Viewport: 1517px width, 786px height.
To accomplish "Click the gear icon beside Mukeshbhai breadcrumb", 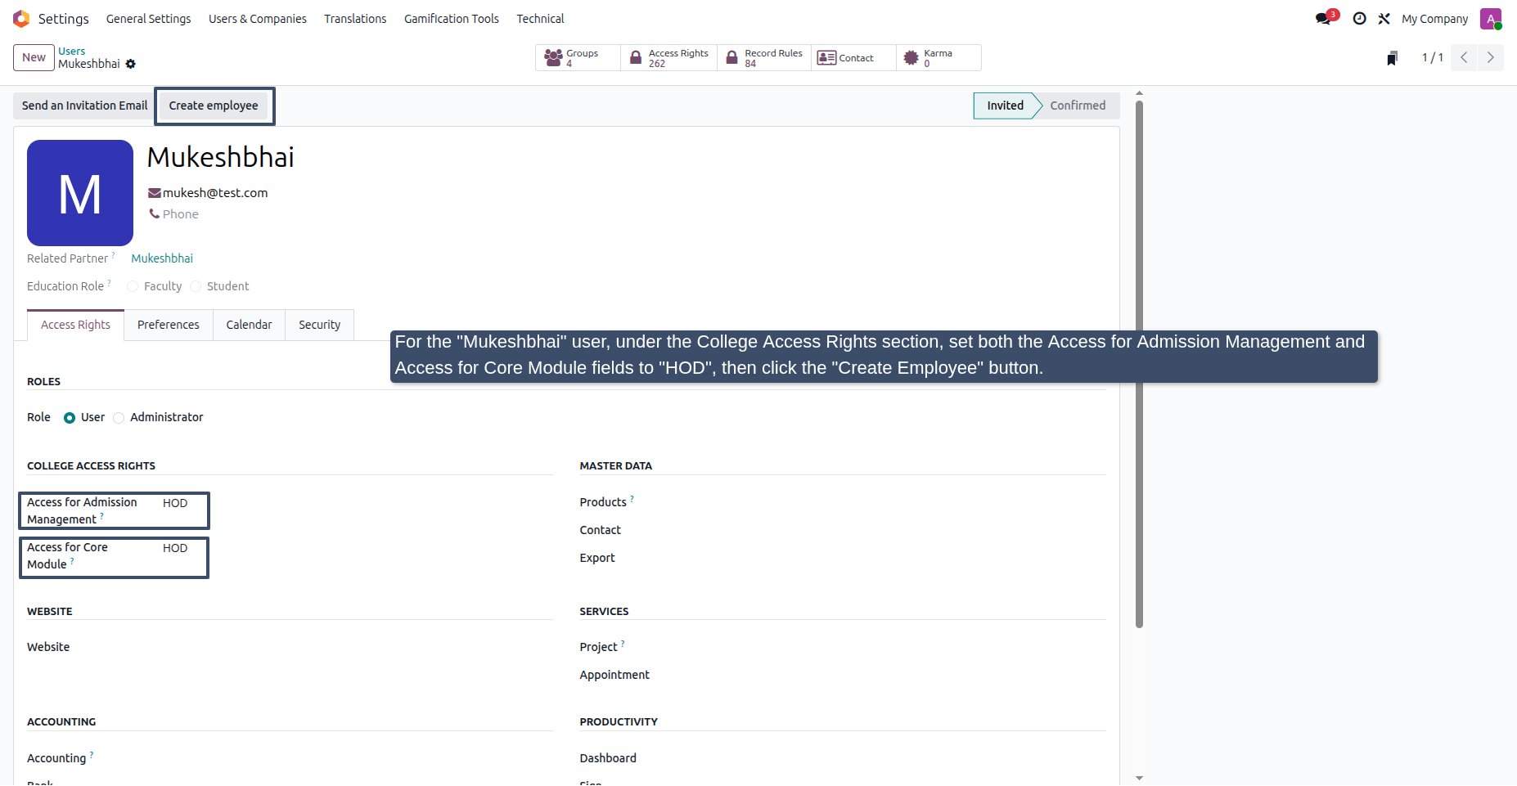I will click(x=131, y=64).
